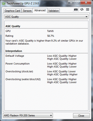Click the 'Power Consumption' row label
The width and height of the screenshot is (93, 121).
pyautogui.click(x=18, y=64)
